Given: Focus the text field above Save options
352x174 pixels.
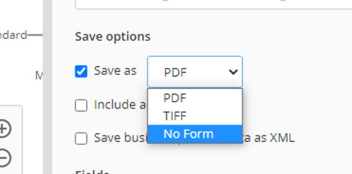Looking at the screenshot, I should 213,4.
